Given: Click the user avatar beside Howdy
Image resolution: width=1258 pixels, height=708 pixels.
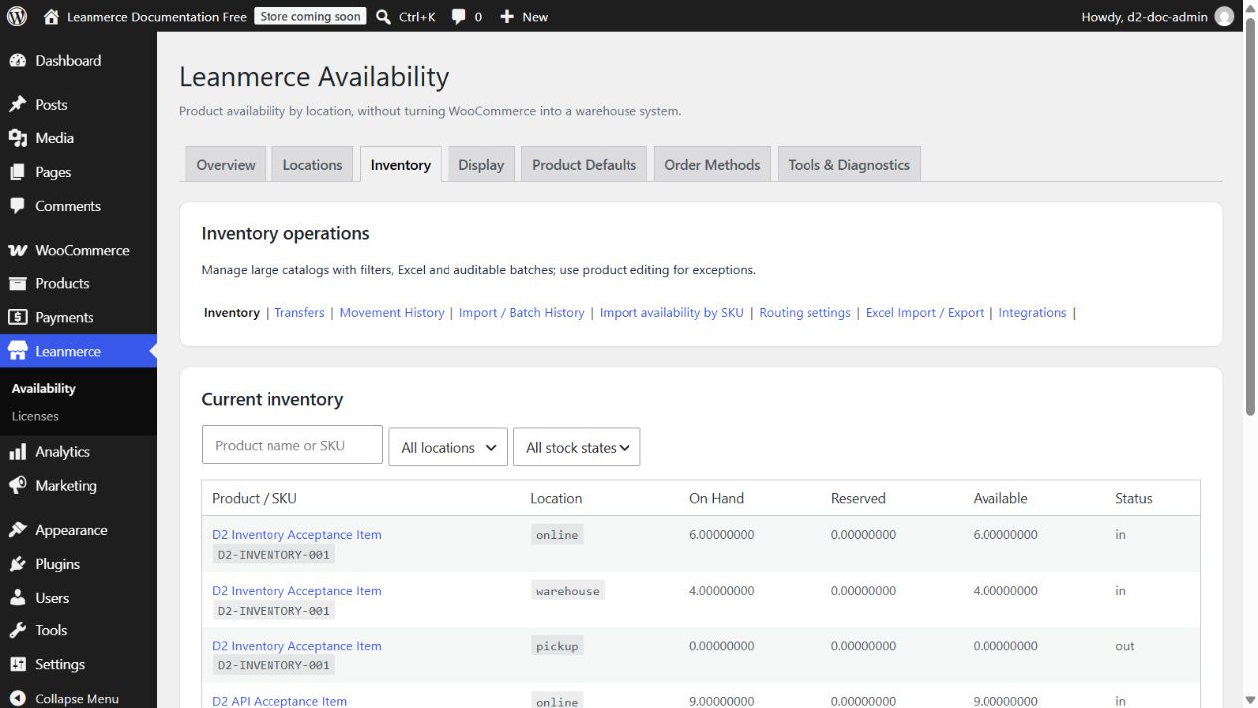Looking at the screenshot, I should click(x=1224, y=16).
